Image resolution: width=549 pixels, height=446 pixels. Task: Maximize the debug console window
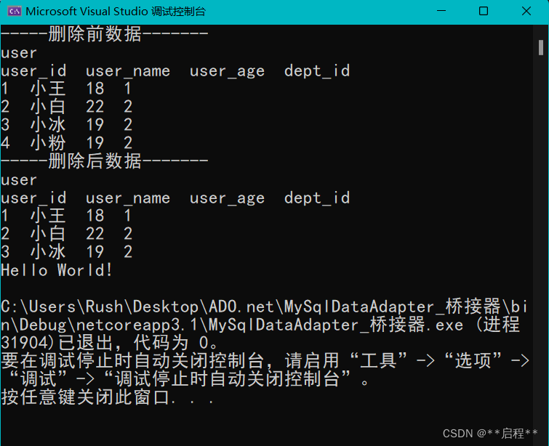click(484, 11)
